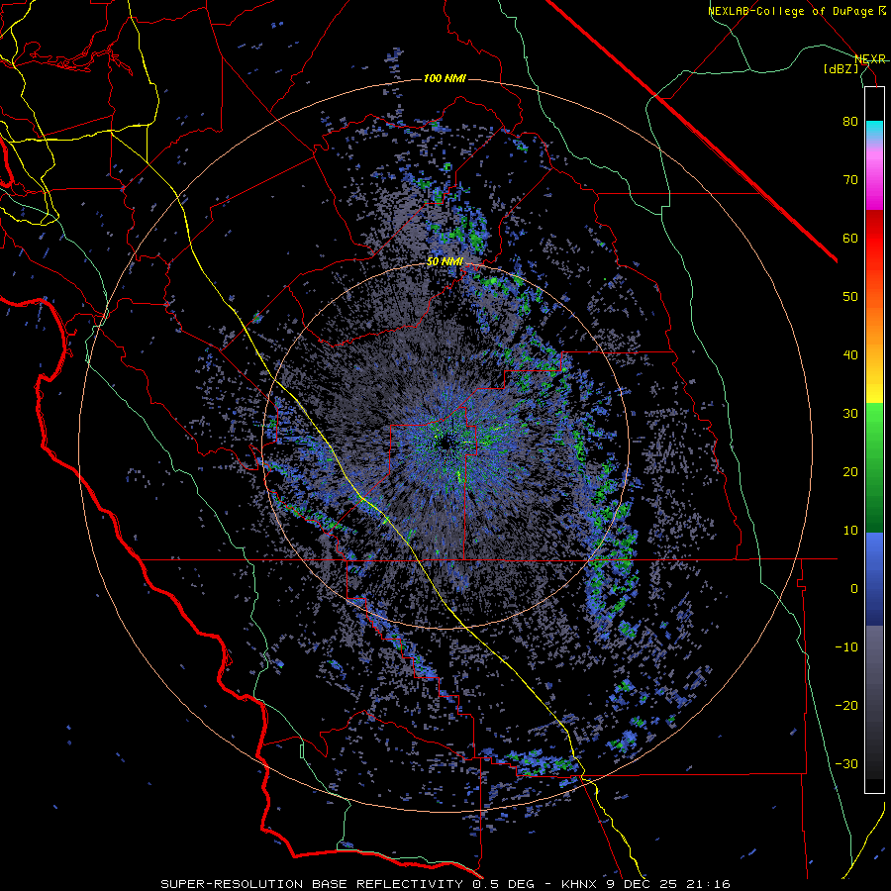This screenshot has width=891, height=891.
Task: Click the -10 value on dBZ scale
Action: pyautogui.click(x=846, y=647)
